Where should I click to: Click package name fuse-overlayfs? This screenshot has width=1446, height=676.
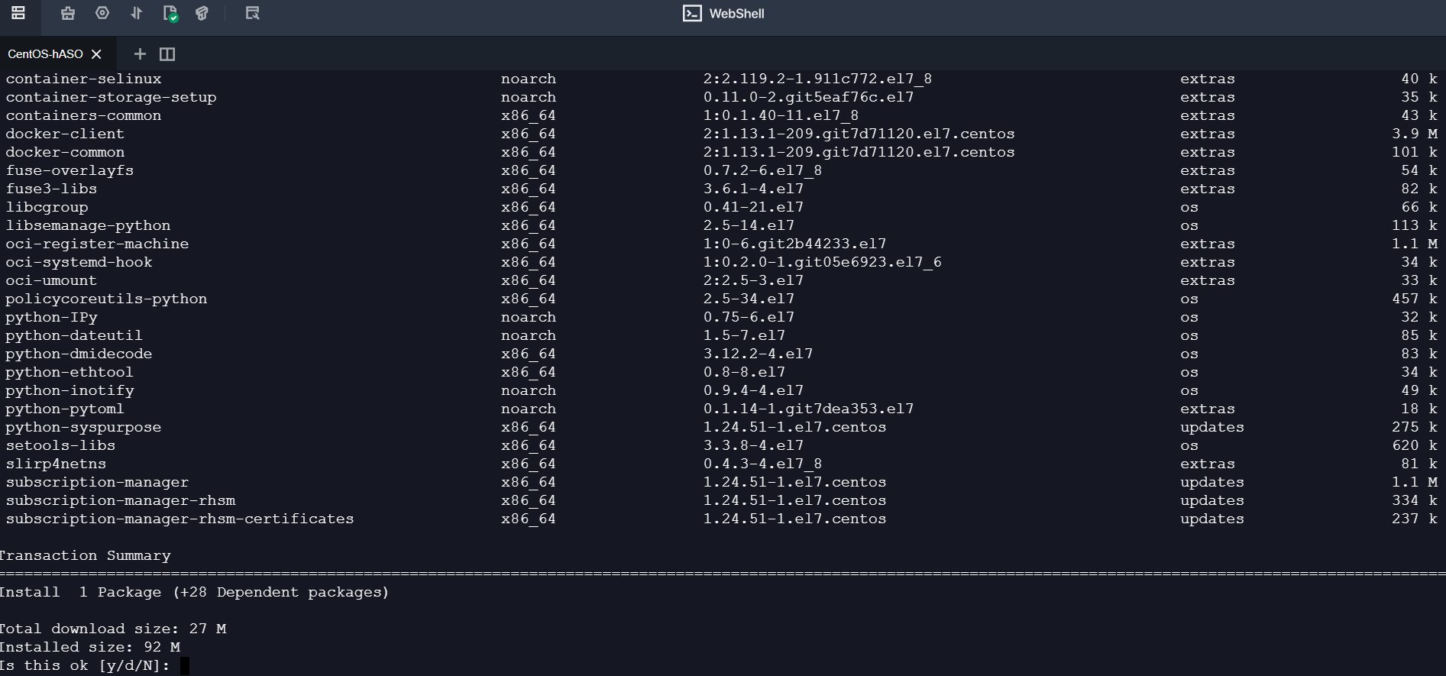tap(70, 170)
